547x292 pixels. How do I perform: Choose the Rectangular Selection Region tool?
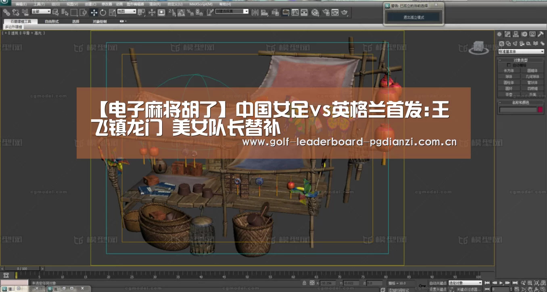point(74,12)
